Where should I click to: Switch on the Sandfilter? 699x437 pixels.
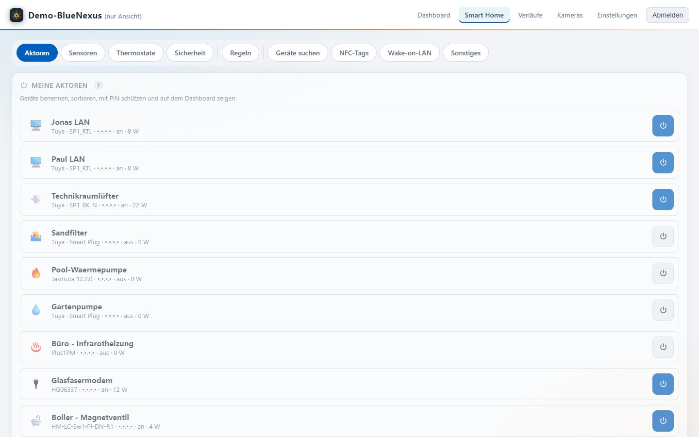click(663, 236)
